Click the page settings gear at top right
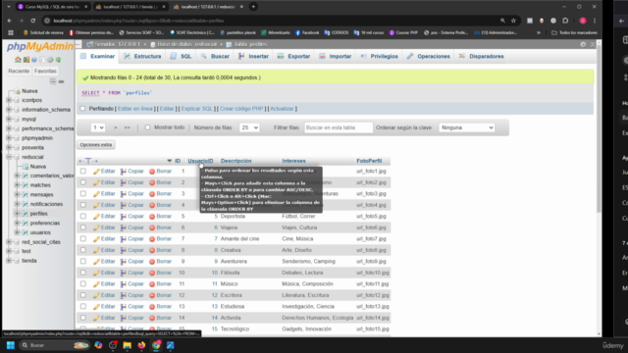 [583, 44]
